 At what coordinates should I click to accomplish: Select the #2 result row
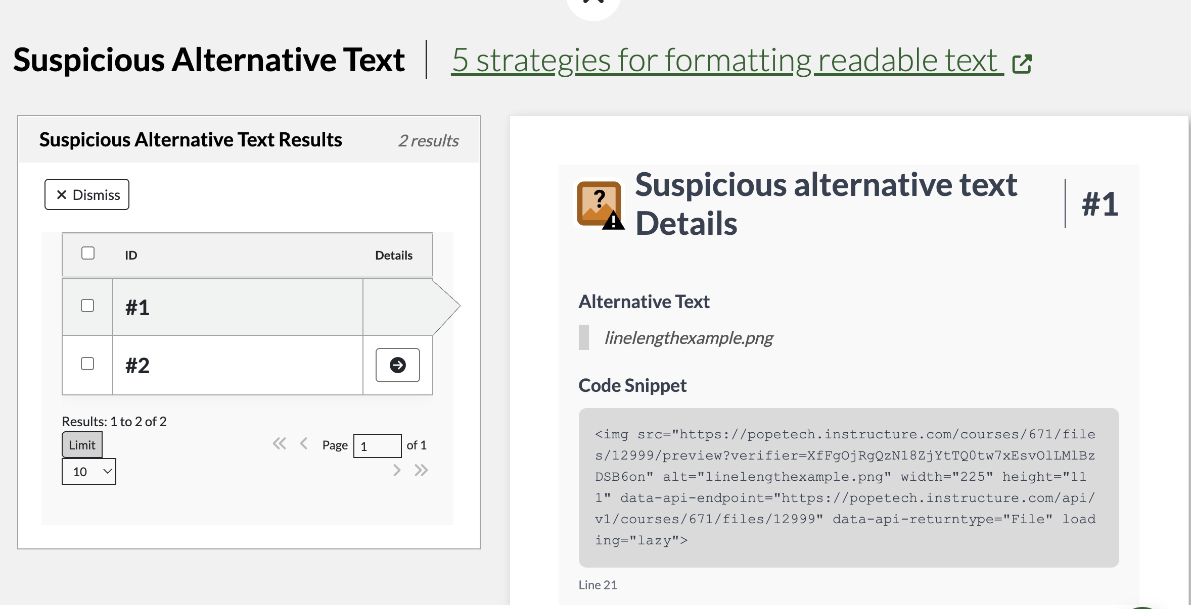238,365
